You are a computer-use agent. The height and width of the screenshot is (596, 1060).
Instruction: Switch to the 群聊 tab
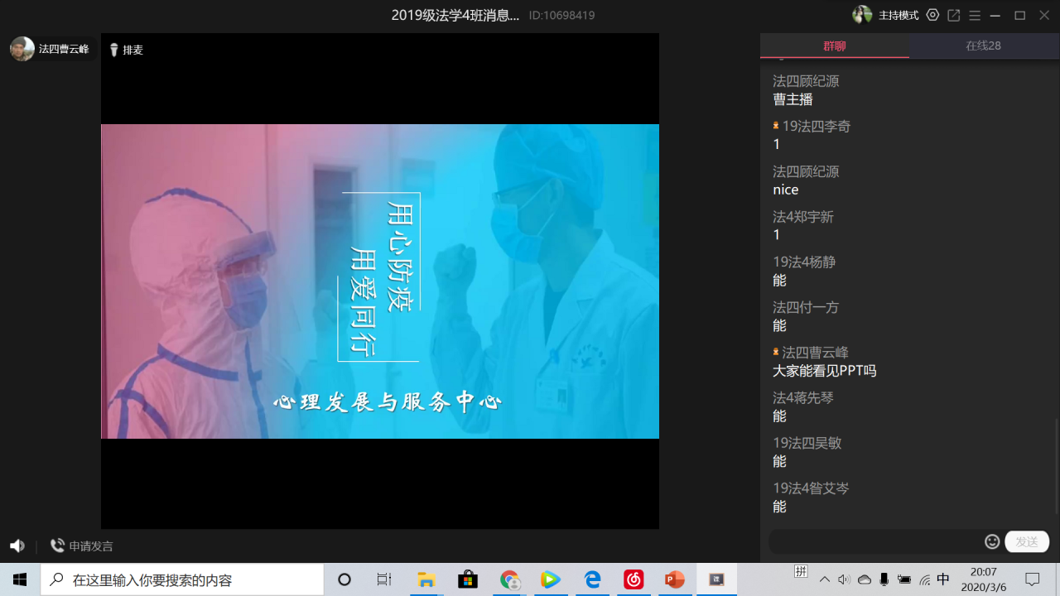pos(834,46)
